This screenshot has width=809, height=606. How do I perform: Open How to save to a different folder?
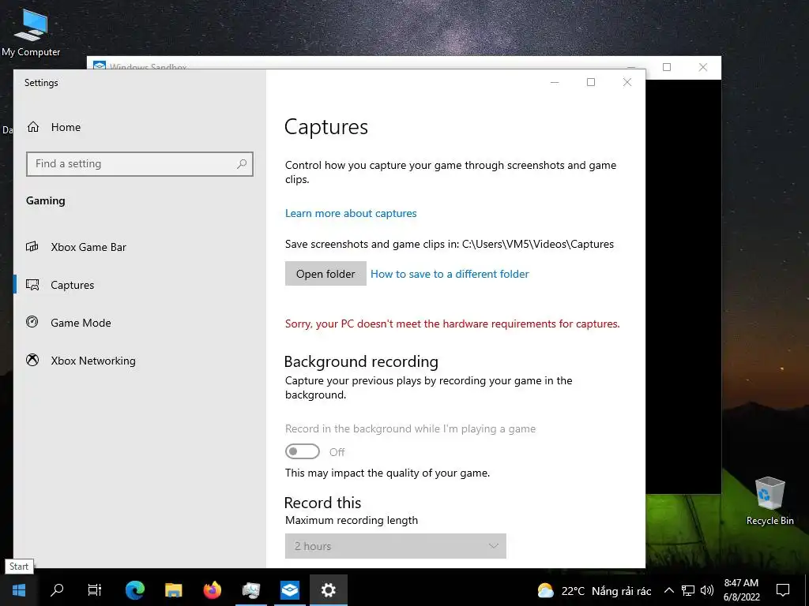coord(450,274)
